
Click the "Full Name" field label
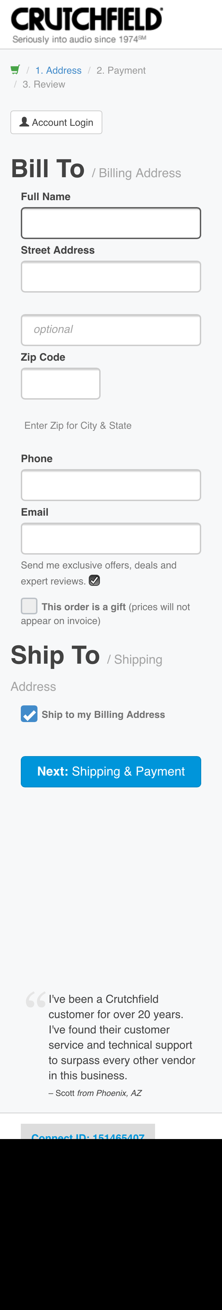[x=46, y=197]
